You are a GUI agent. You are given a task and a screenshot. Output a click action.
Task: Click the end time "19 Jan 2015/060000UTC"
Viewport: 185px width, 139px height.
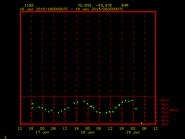click(99, 9)
